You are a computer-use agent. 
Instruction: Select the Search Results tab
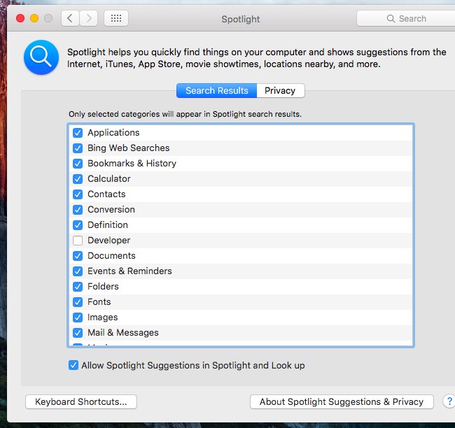217,90
